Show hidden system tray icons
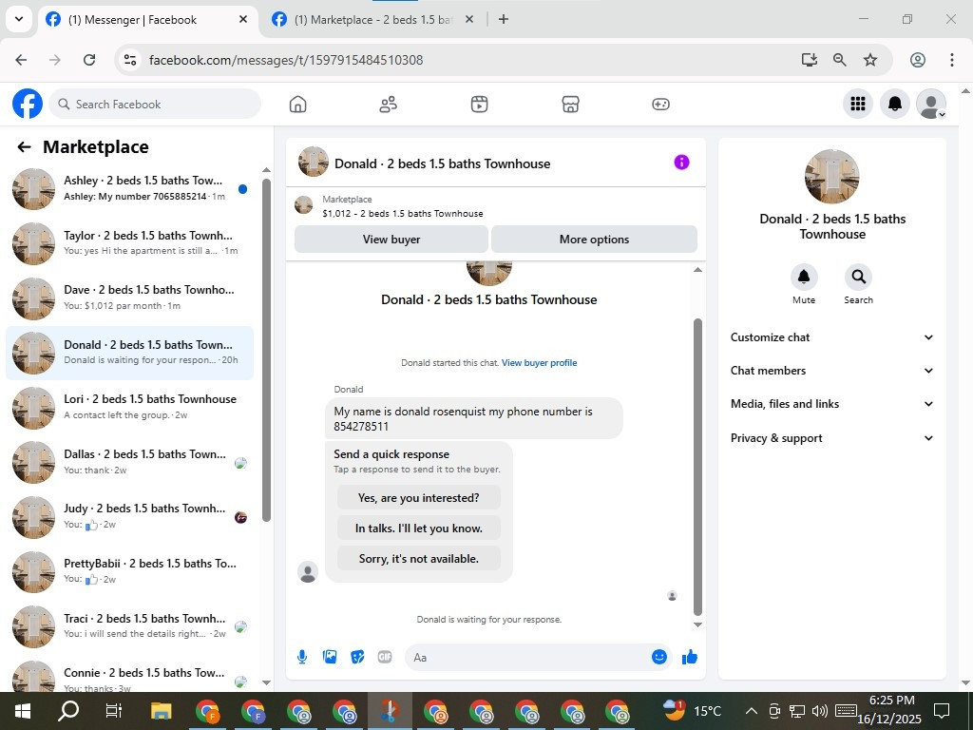Screen dimensions: 973x730 pyautogui.click(x=751, y=711)
